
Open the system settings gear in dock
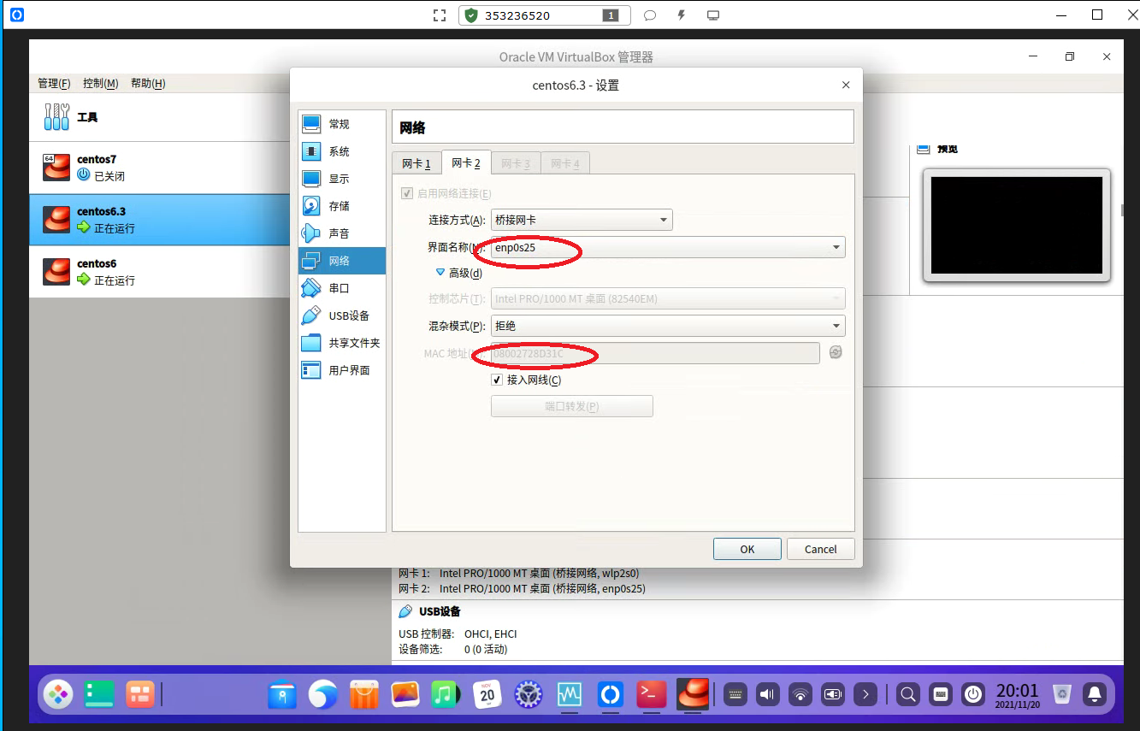[529, 694]
